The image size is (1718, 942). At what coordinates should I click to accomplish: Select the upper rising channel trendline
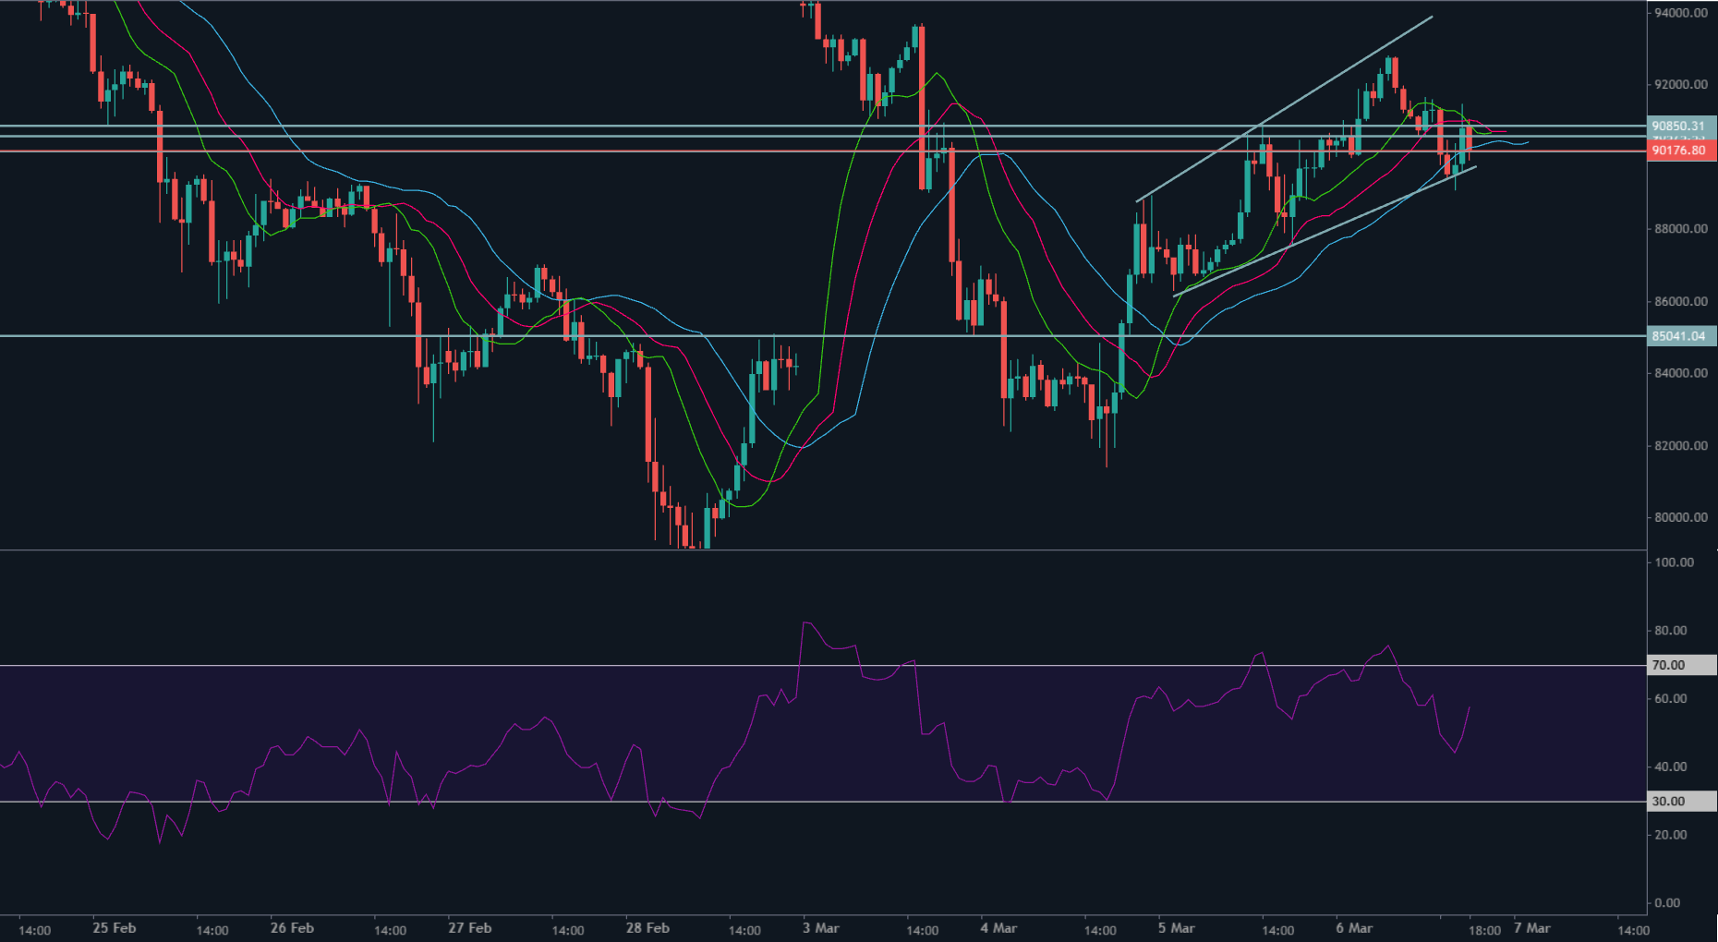(1284, 109)
